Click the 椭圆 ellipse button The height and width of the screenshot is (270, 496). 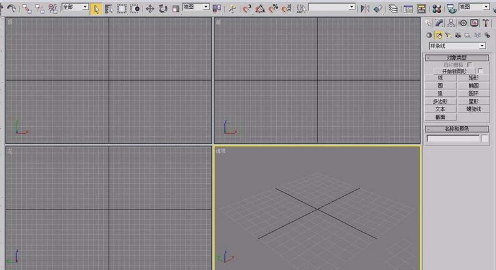[x=474, y=86]
